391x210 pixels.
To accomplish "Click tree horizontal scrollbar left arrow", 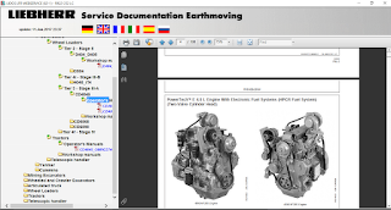I will tap(7, 206).
